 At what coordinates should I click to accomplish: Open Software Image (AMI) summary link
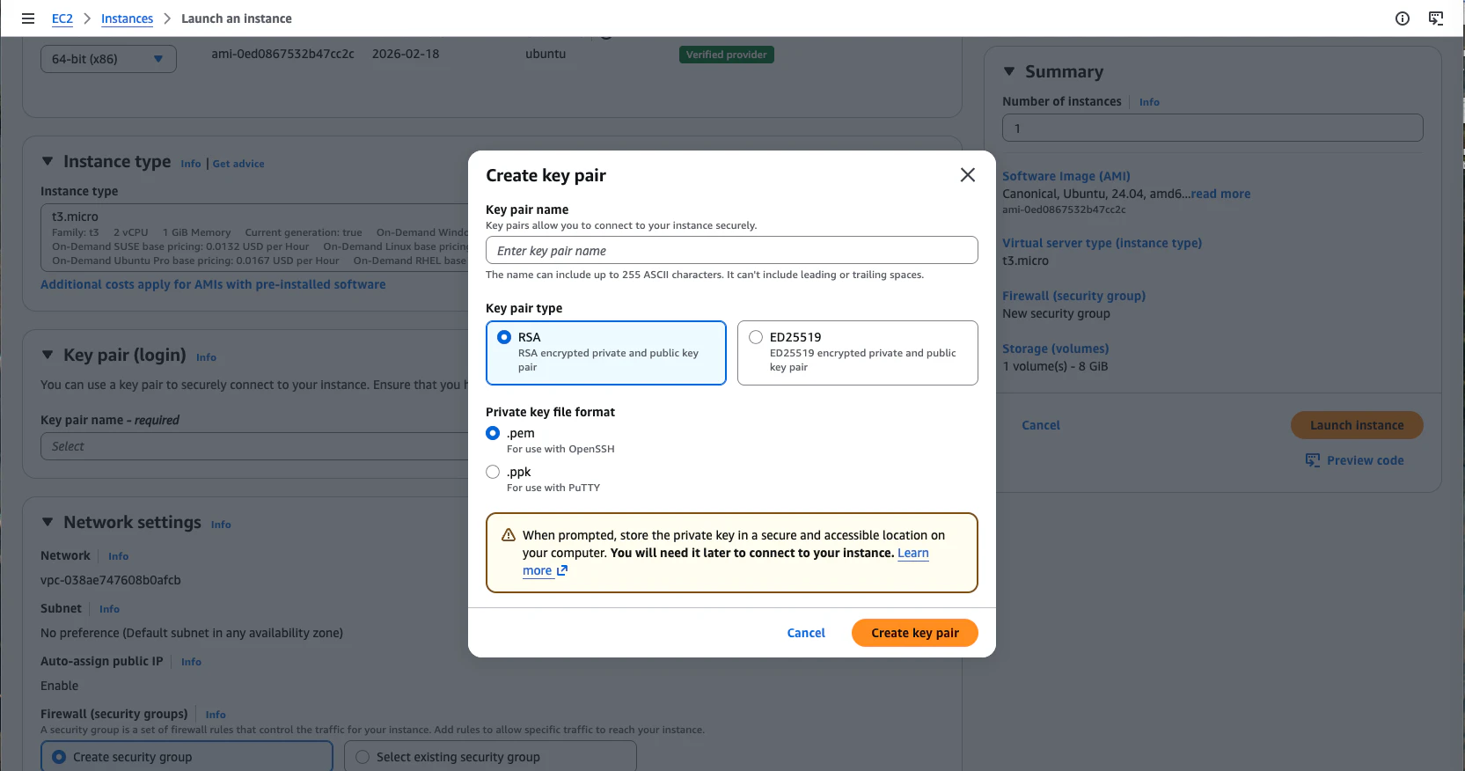point(1066,176)
